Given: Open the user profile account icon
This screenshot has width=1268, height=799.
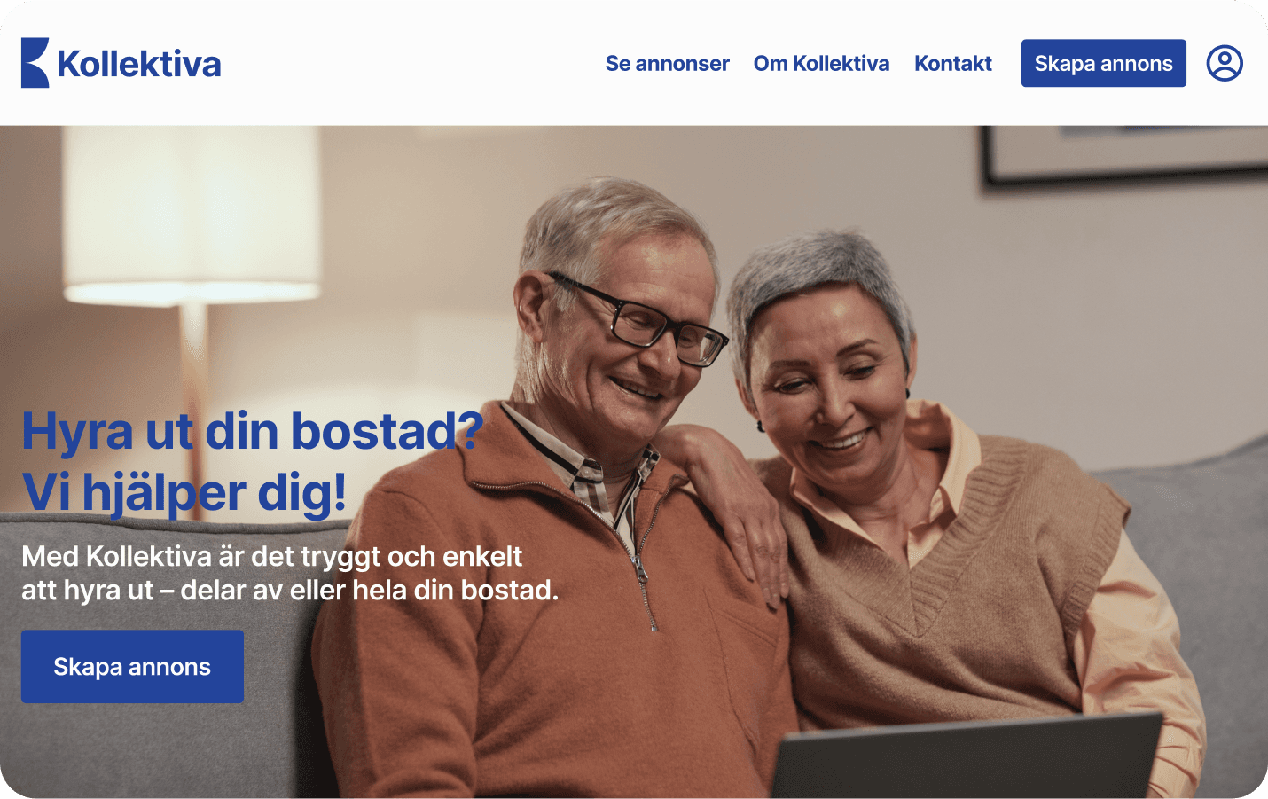Looking at the screenshot, I should pyautogui.click(x=1225, y=63).
